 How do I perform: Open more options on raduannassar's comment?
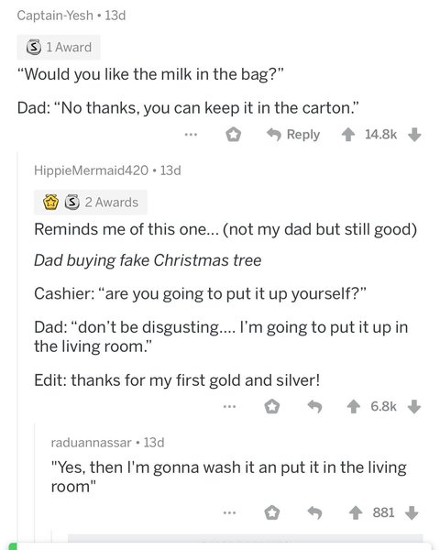[x=229, y=512]
